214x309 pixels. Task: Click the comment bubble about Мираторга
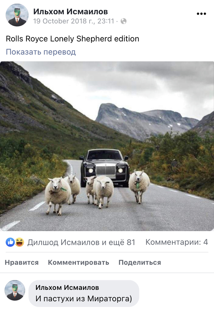84,294
